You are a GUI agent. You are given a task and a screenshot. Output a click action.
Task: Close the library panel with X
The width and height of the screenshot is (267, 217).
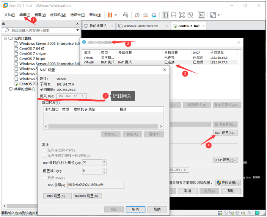[x=77, y=23]
